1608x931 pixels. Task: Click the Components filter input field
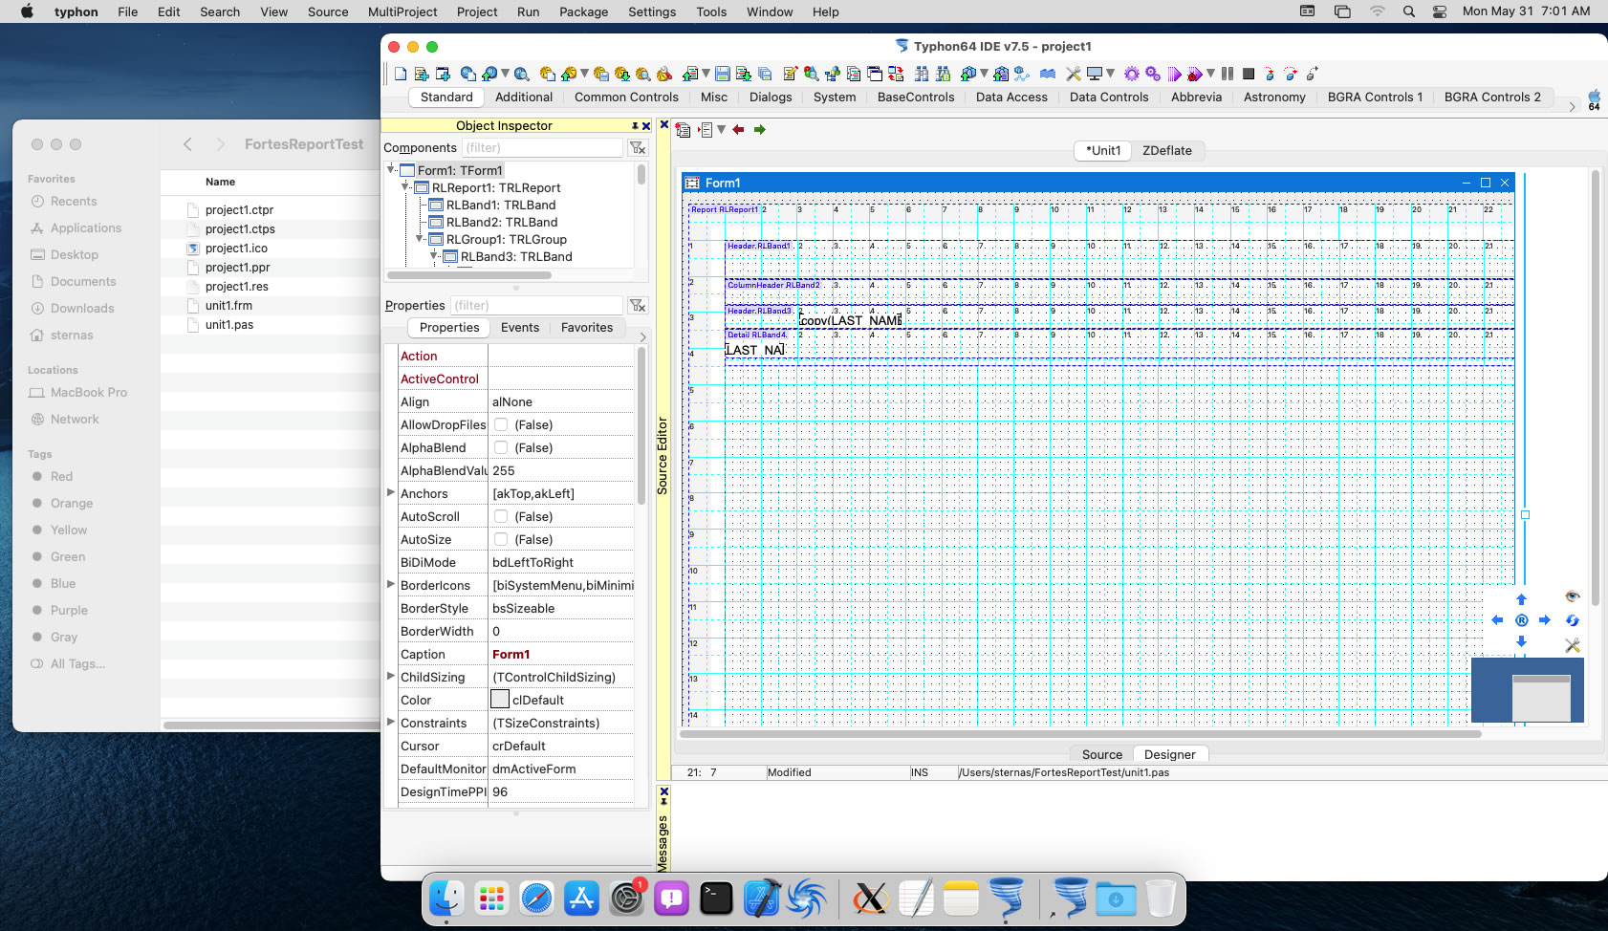click(542, 148)
